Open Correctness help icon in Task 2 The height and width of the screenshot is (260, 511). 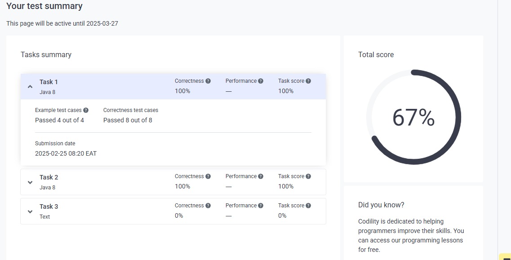(208, 176)
